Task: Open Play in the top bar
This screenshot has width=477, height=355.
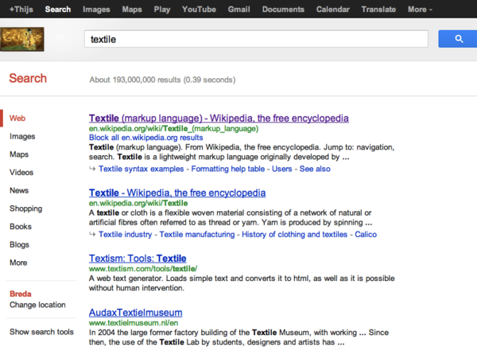Action: click(162, 10)
